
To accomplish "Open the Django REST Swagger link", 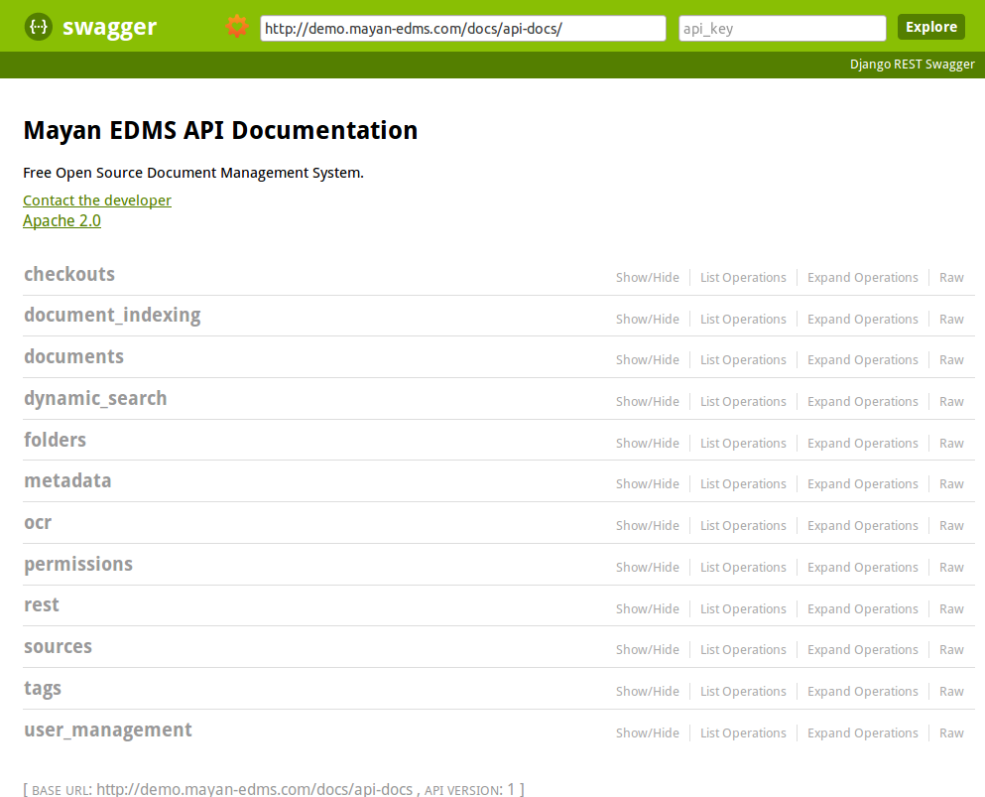I will [x=912, y=65].
